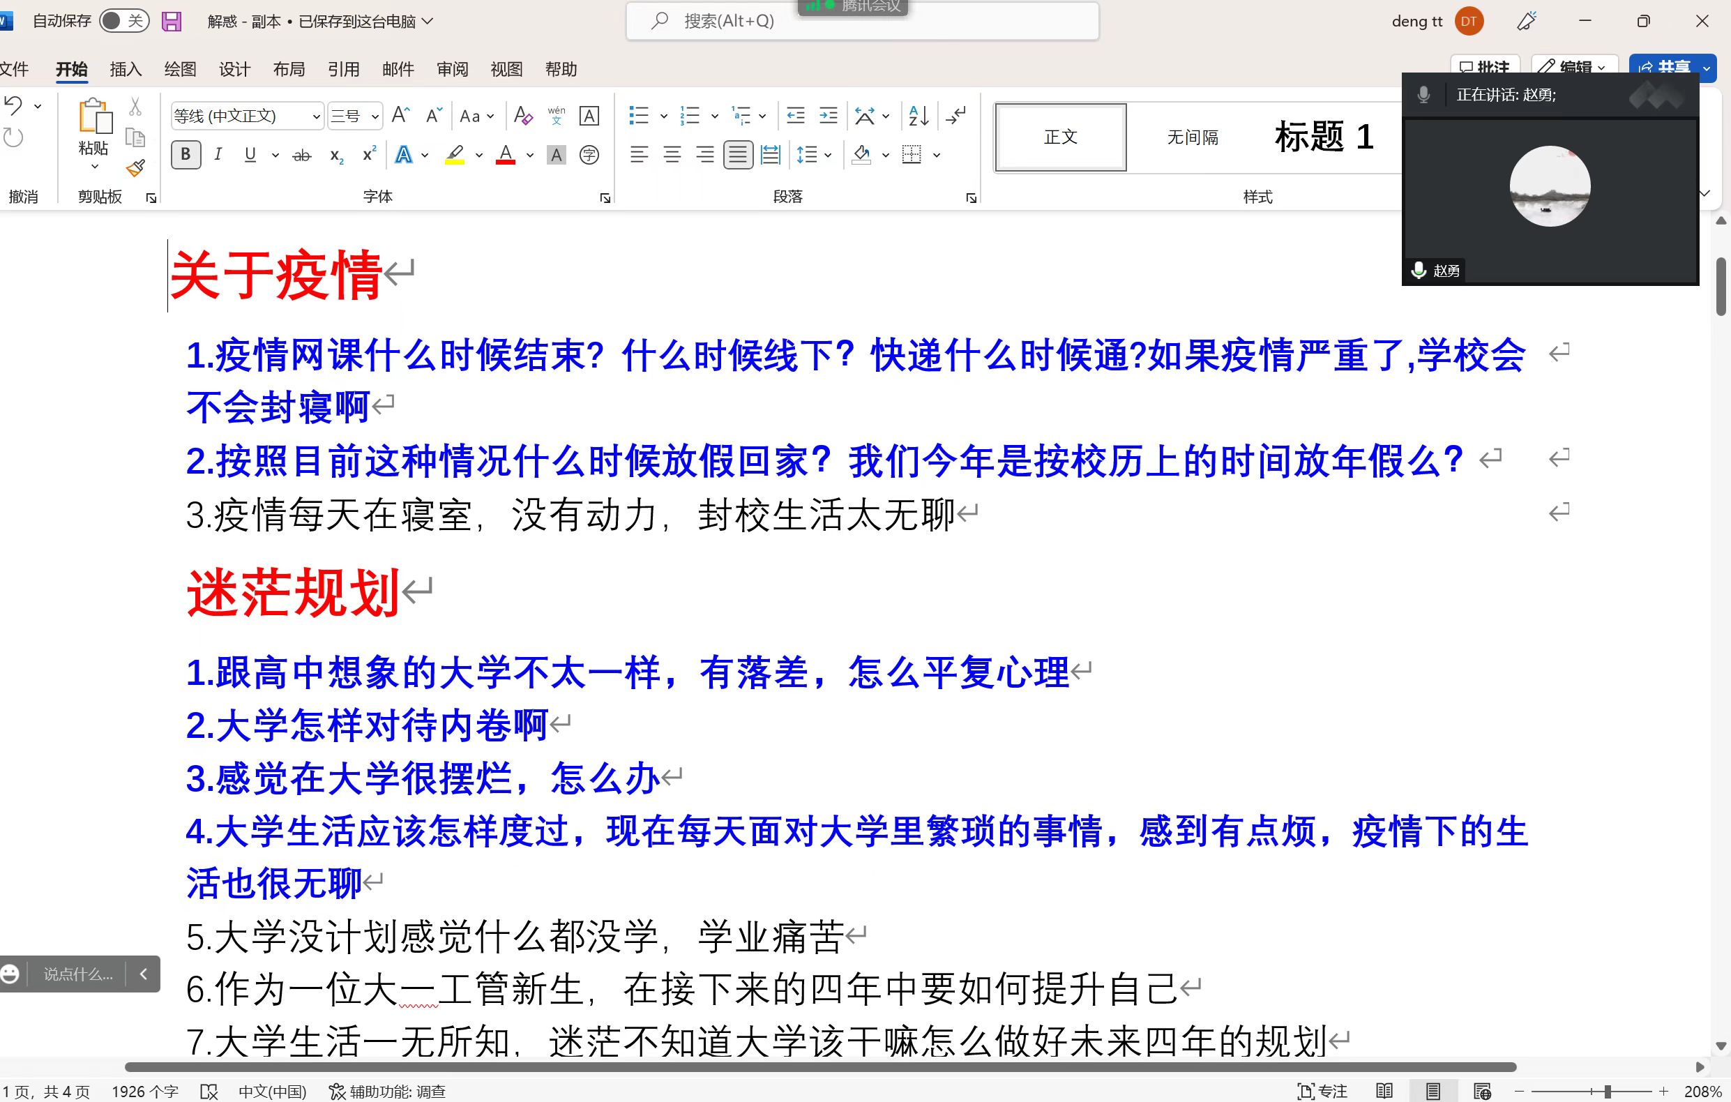
Task: Click the save icon in title bar
Action: click(x=171, y=21)
